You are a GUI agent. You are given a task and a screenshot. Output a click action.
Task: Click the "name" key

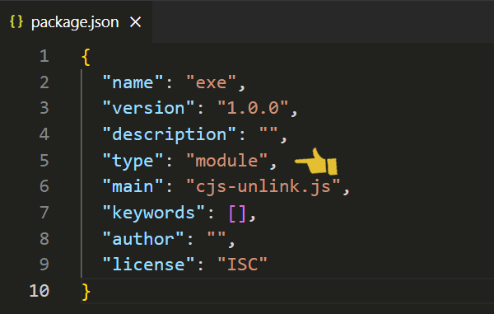[x=133, y=82]
